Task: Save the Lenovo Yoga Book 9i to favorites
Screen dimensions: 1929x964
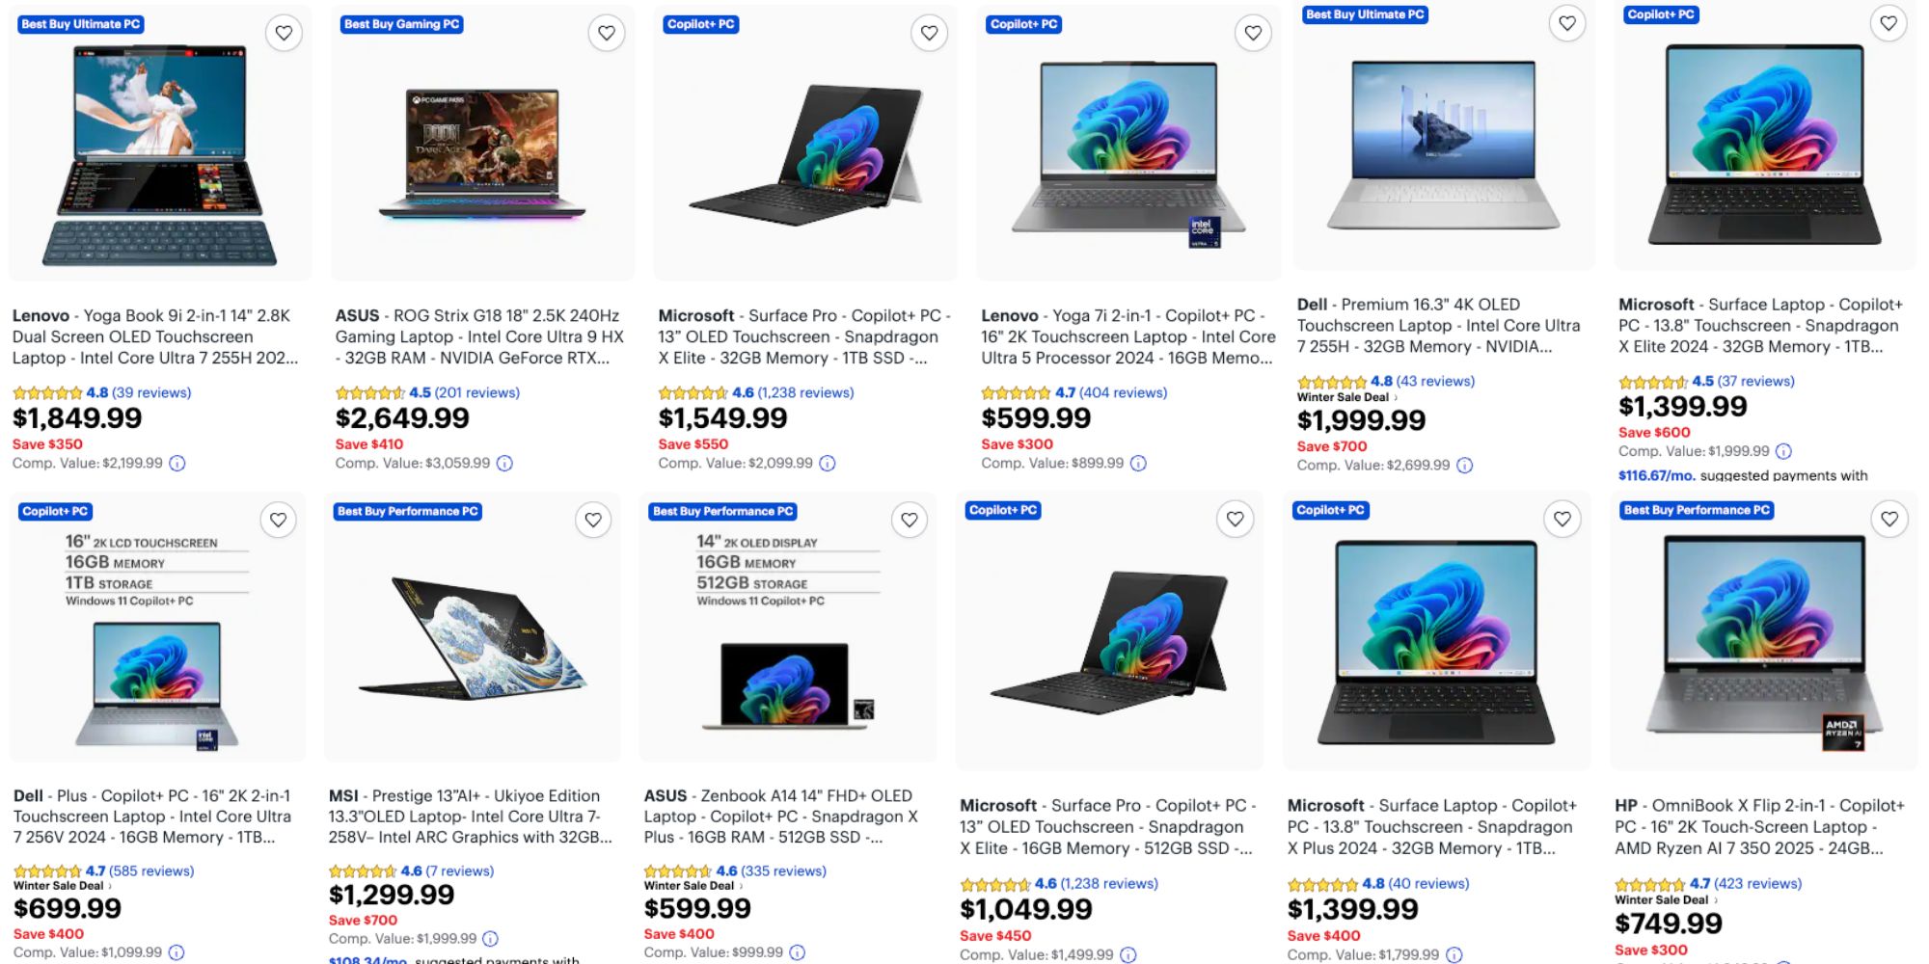Action: pyautogui.click(x=285, y=33)
